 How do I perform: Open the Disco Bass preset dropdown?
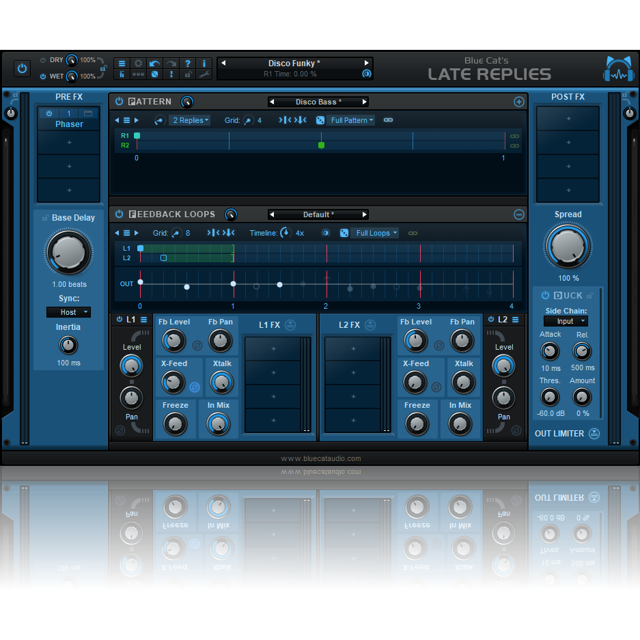(x=318, y=101)
